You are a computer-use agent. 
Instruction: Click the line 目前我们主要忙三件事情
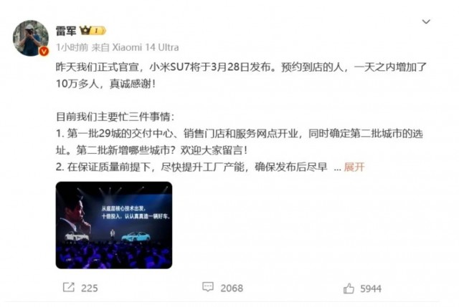115,117
